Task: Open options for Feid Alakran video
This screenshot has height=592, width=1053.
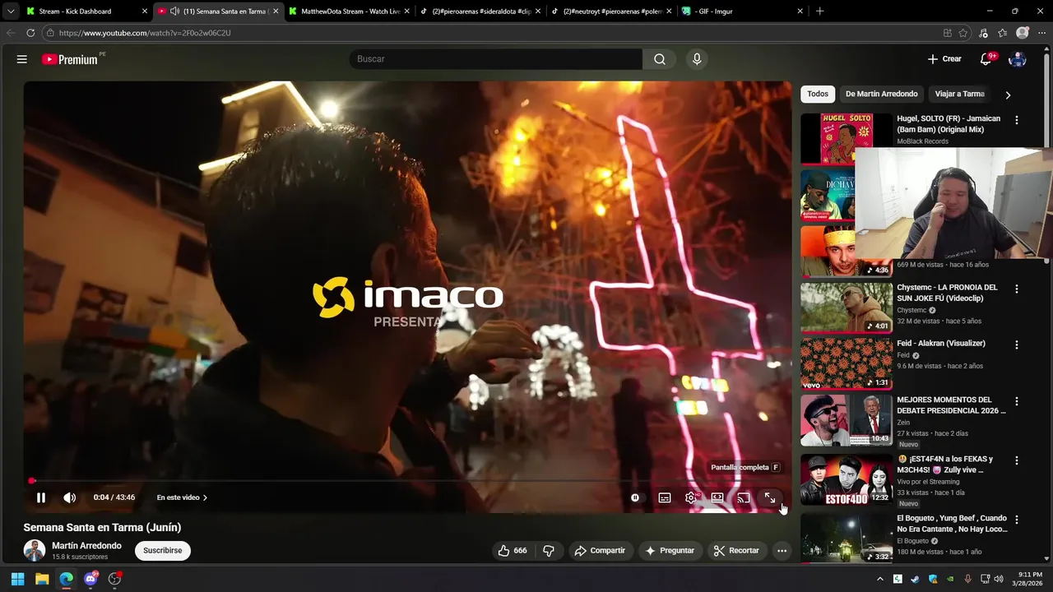Action: coord(1017,345)
